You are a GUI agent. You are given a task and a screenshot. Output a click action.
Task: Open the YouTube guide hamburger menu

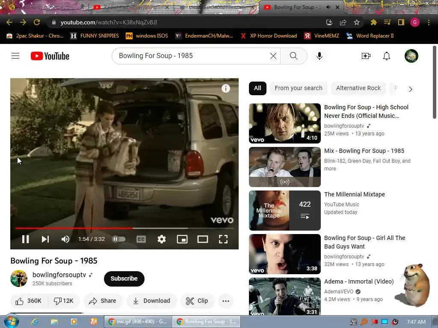[x=15, y=56]
